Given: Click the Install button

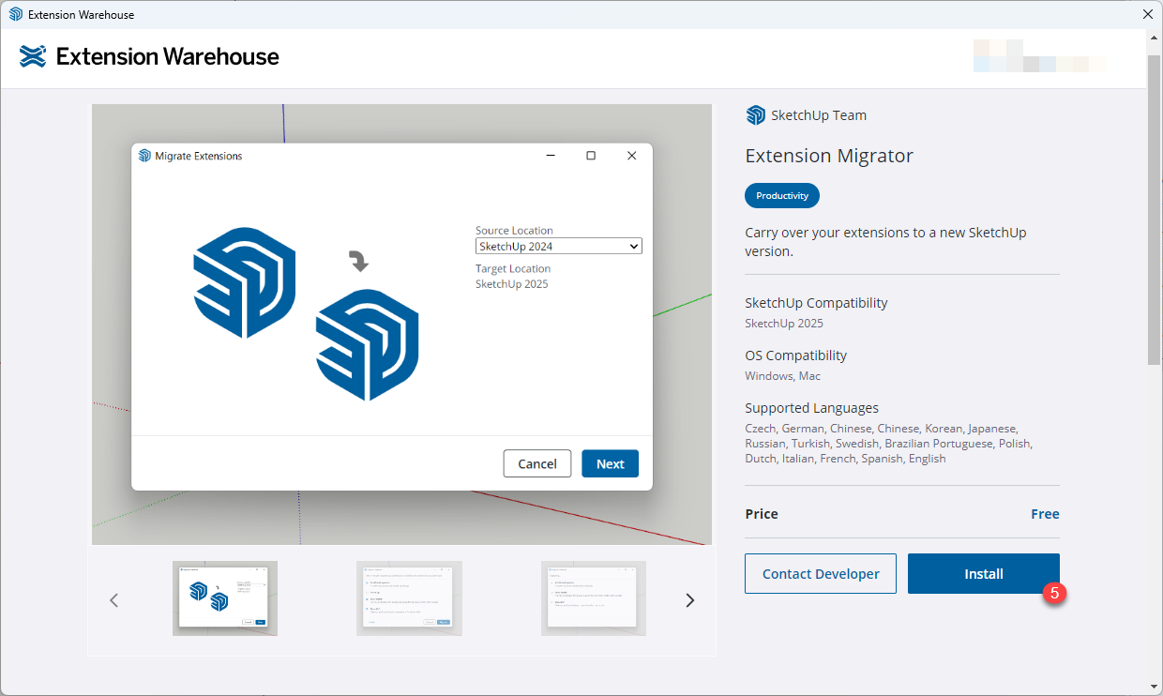Looking at the screenshot, I should tap(984, 574).
